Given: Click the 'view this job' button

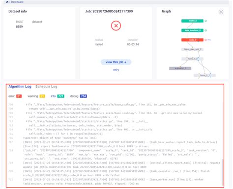Looking at the screenshot, I should (116, 62).
